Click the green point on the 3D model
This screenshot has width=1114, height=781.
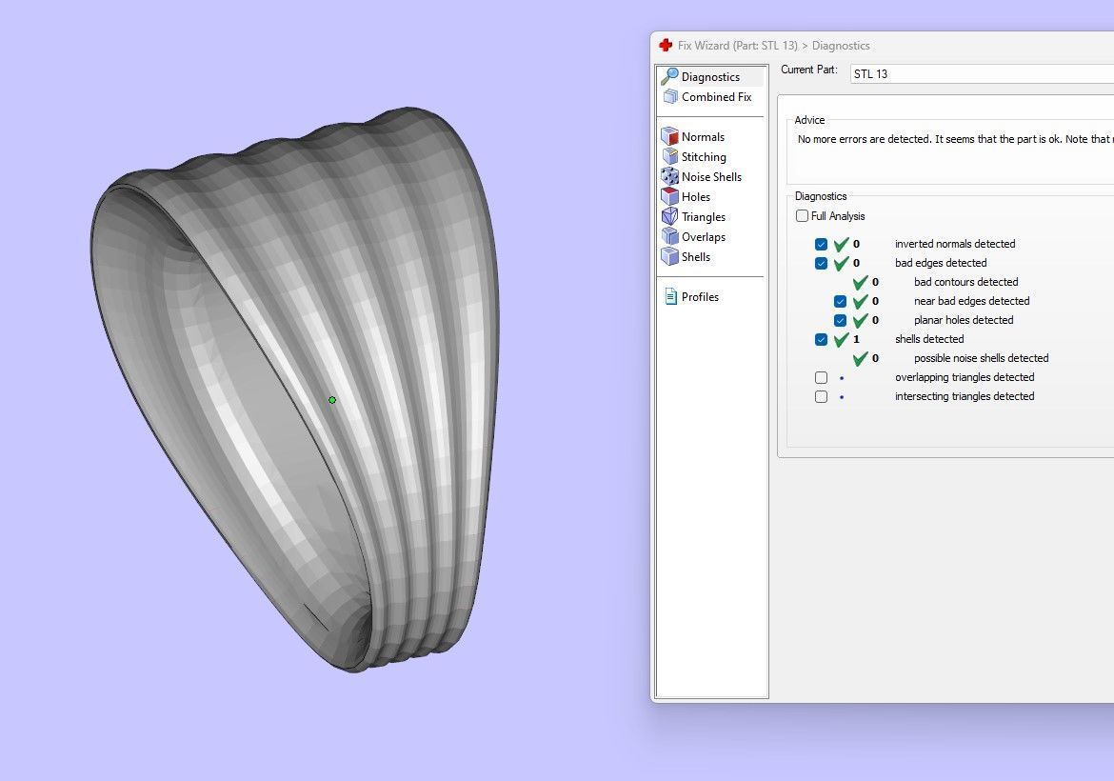(331, 400)
